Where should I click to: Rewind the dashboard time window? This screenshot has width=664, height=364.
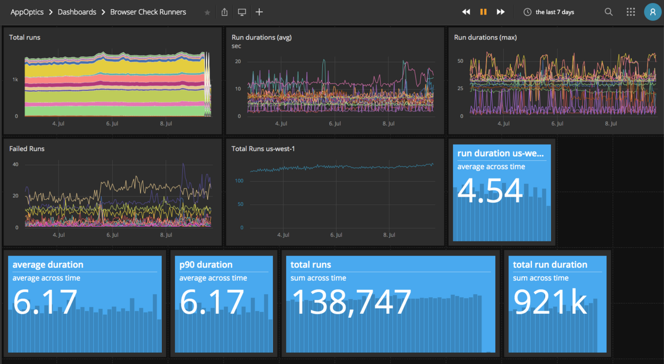coord(466,12)
